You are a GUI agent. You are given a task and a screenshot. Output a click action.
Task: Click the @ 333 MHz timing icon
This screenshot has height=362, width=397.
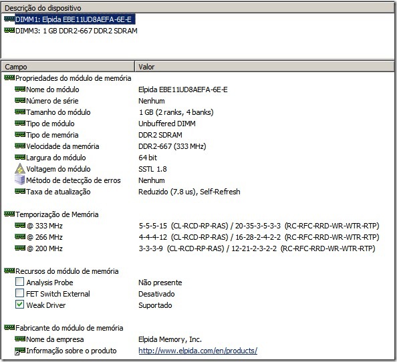[20, 225]
